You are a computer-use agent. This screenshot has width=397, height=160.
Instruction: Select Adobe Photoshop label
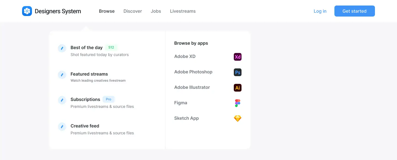[193, 72]
